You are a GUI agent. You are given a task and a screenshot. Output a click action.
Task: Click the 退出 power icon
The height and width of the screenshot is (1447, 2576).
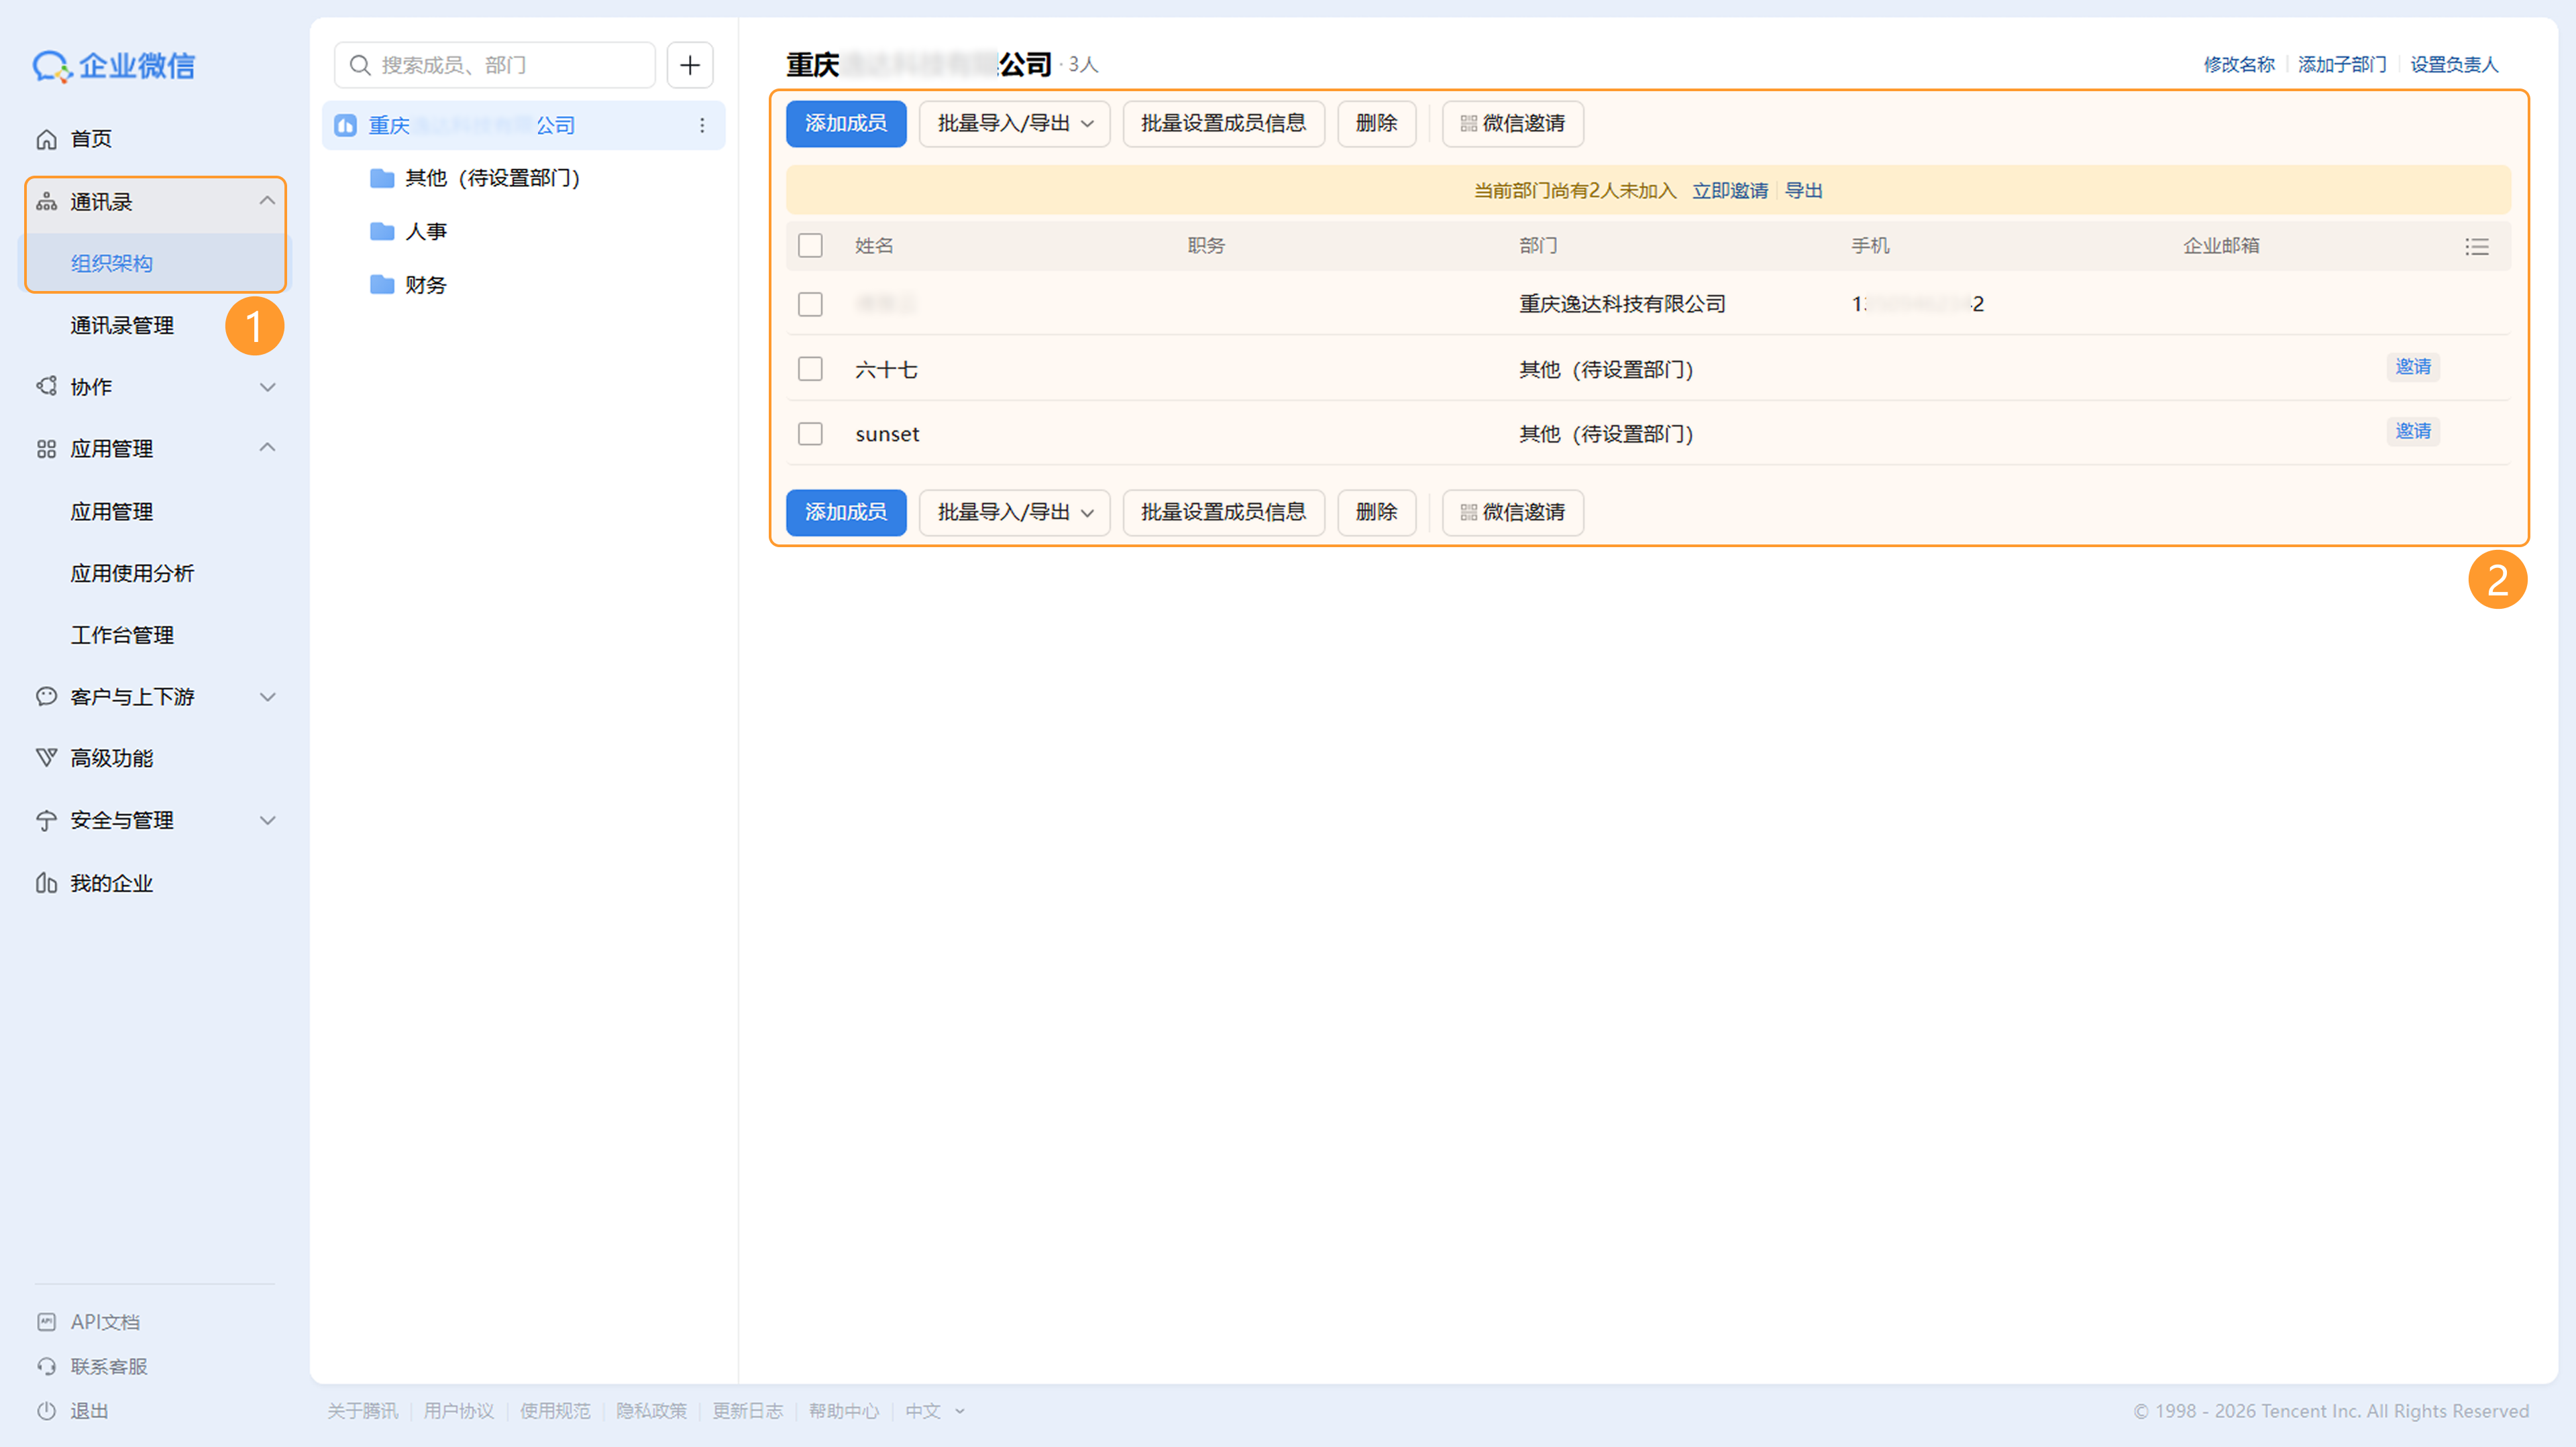click(x=46, y=1411)
